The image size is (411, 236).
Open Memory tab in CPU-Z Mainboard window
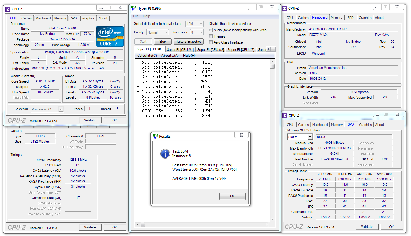[x=337, y=18]
